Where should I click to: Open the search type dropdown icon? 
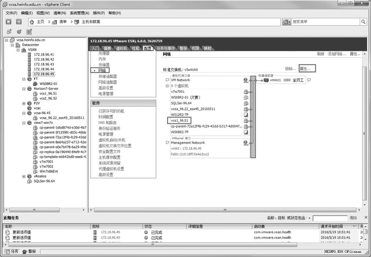coord(287,22)
